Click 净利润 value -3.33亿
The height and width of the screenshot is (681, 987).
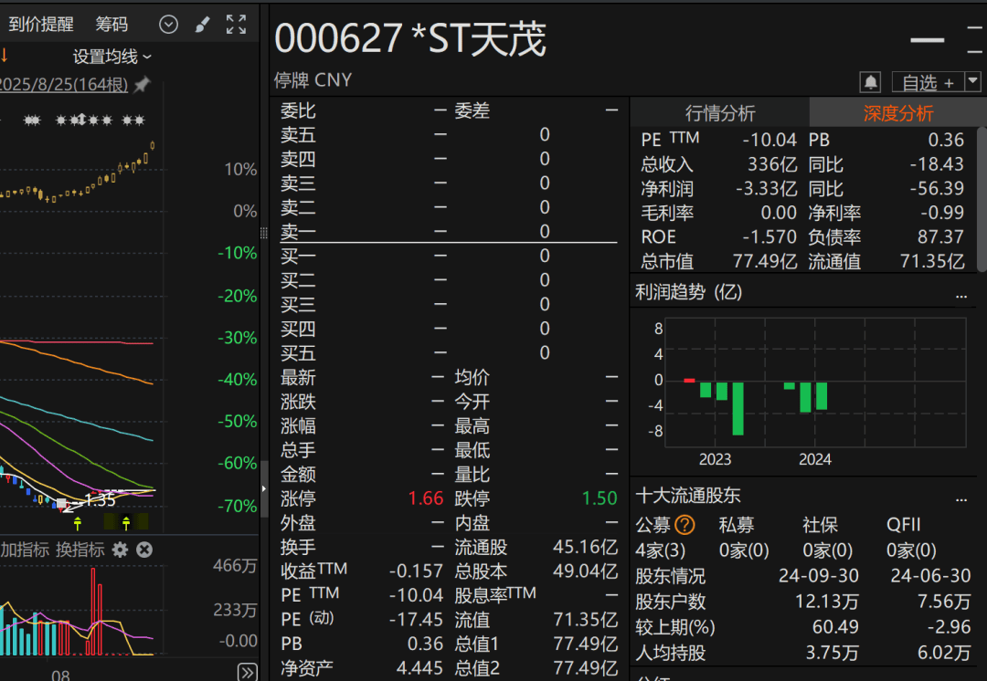pyautogui.click(x=766, y=189)
